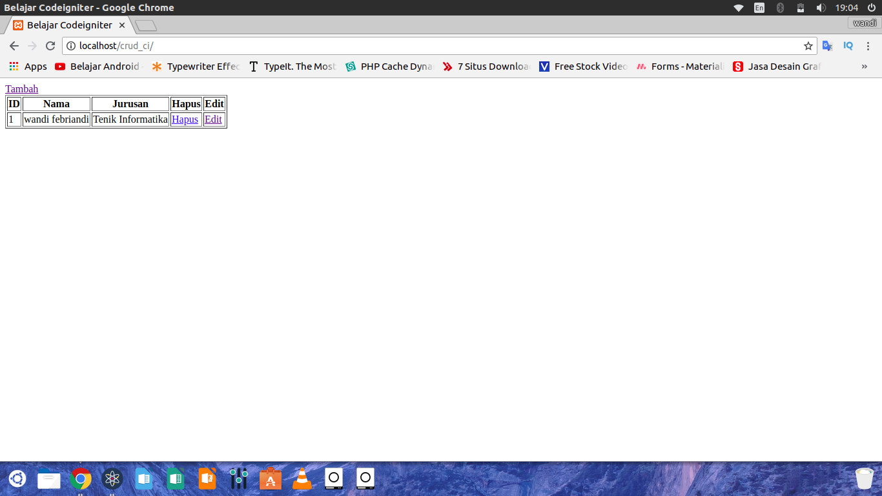Open Ubuntu Software Center from dock

point(271,479)
